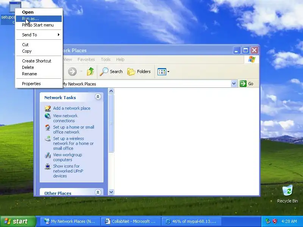This screenshot has height=227, width=303.
Task: Open View workgroup computers link
Action: [x=67, y=157]
